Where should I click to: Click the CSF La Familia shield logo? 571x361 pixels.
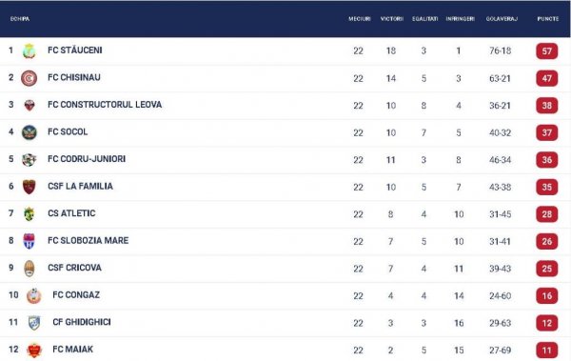click(x=30, y=187)
